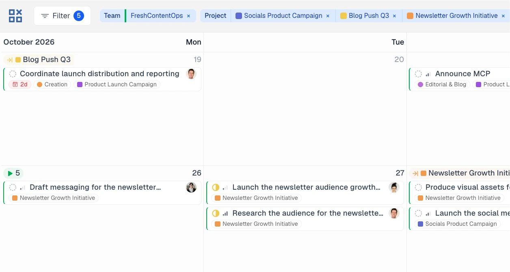The height and width of the screenshot is (272, 510).
Task: Select the day number 26
Action: [x=197, y=173]
